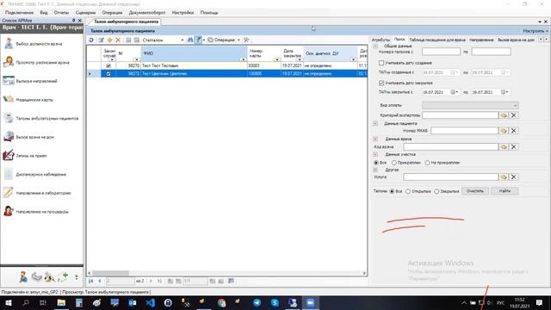Open Запись на прием in sidebar

pos(25,156)
